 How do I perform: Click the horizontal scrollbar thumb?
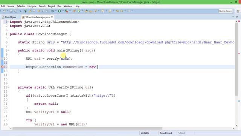point(87,128)
